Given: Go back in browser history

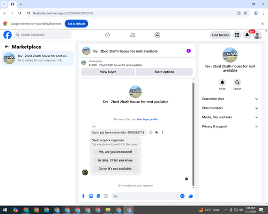Looking at the screenshot, I should click(5, 13).
